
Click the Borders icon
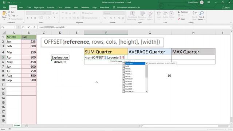pyautogui.click(x=42, y=18)
